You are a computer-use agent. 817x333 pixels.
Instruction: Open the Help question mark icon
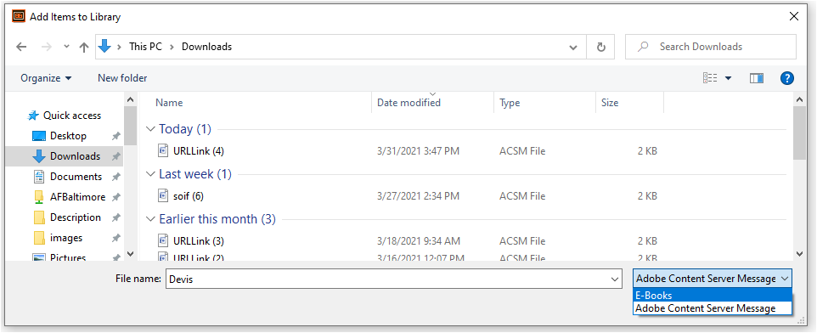coord(786,78)
